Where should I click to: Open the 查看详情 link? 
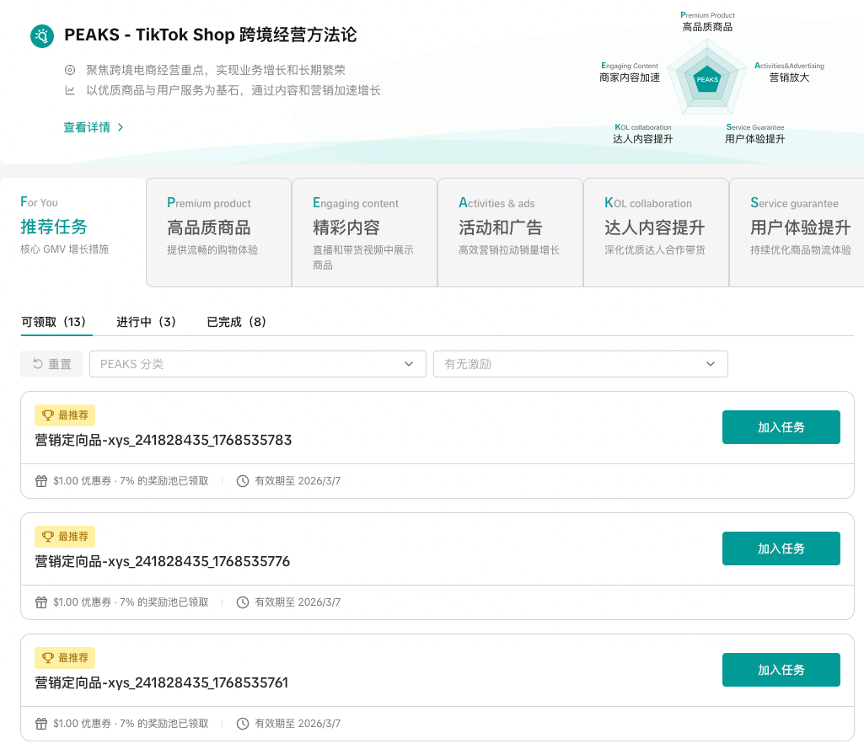(x=87, y=127)
